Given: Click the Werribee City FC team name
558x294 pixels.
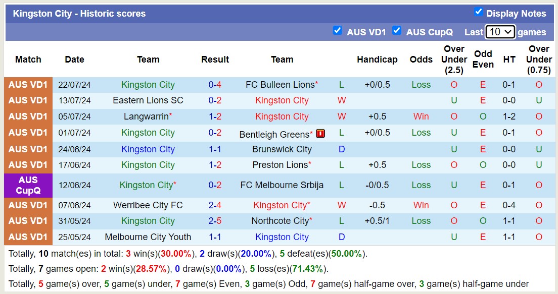Looking at the screenshot, I should [148, 205].
